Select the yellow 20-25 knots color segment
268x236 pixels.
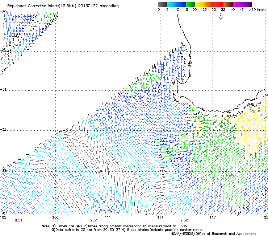click(200, 4)
